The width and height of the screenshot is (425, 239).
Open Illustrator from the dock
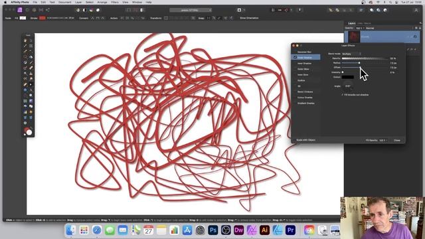[264, 230]
